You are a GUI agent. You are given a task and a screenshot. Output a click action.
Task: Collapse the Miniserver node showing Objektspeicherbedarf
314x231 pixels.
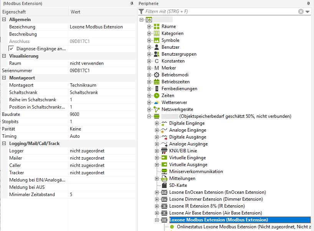[149, 116]
